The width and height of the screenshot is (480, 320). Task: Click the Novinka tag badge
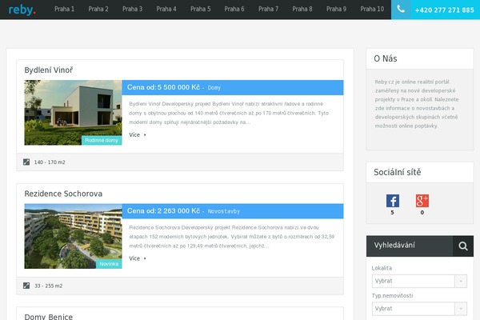pyautogui.click(x=109, y=264)
